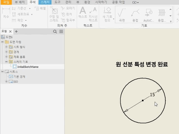Select the 주석 ribbon tab
This screenshot has width=179, height=134.
coord(32,2)
